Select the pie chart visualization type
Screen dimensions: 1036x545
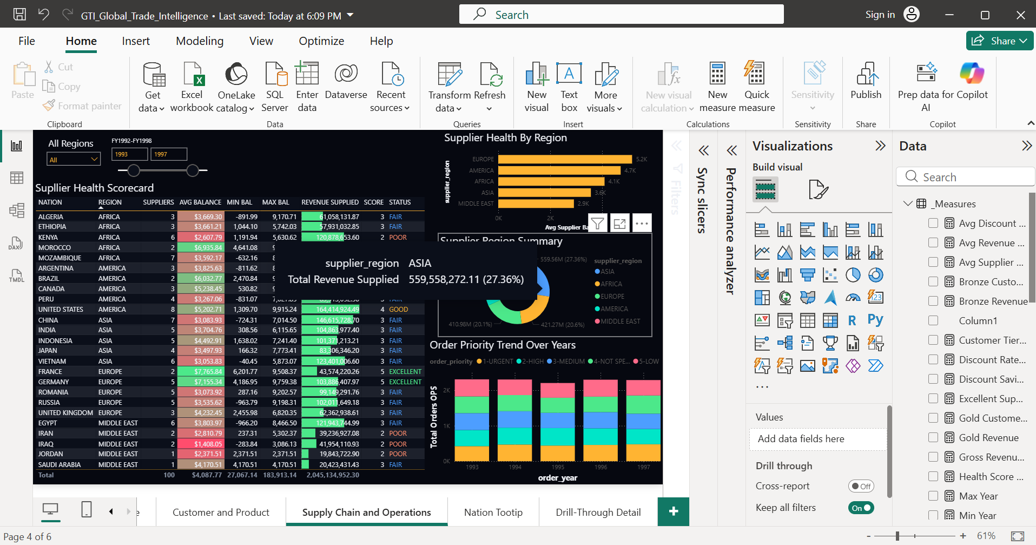coord(853,275)
